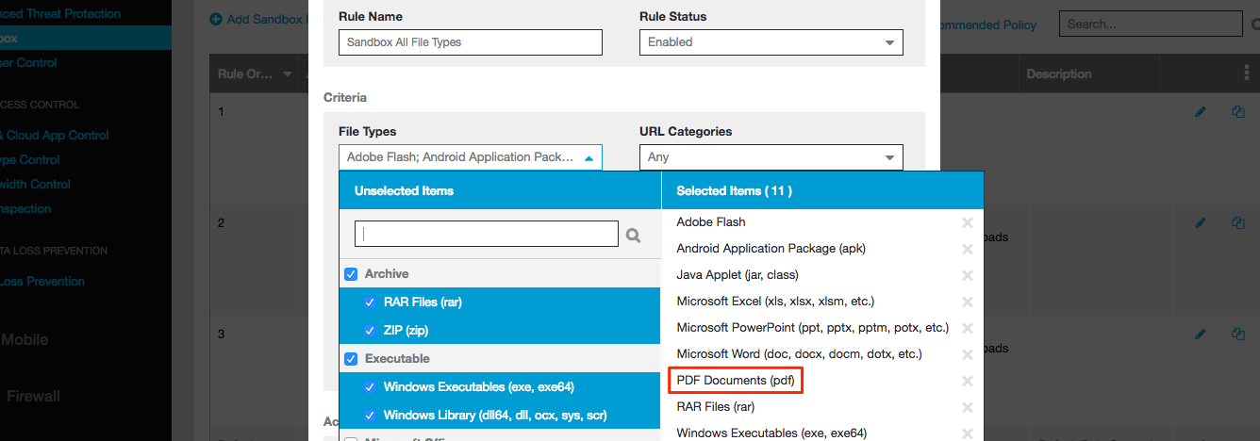
Task: Select Java Applet (jar, class) entry
Action: click(738, 275)
